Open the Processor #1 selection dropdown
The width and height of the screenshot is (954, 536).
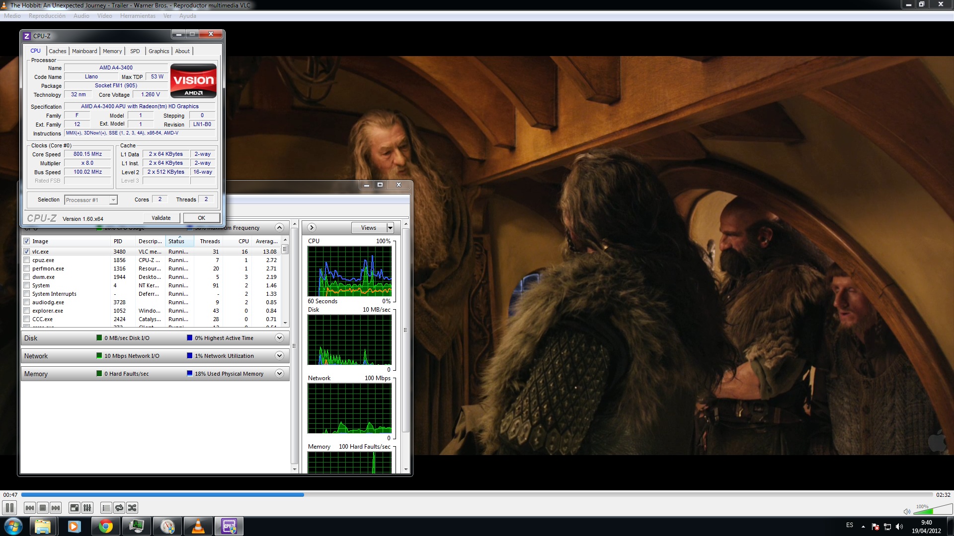[113, 200]
